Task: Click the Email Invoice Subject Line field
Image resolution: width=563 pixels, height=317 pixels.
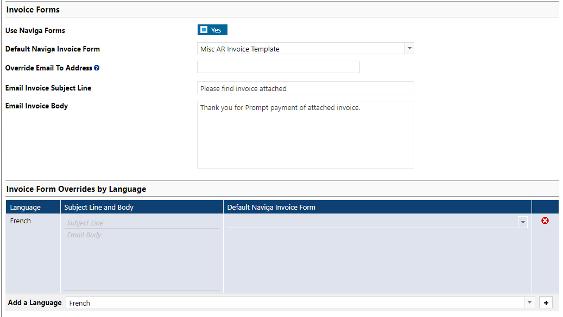Action: pyautogui.click(x=305, y=88)
